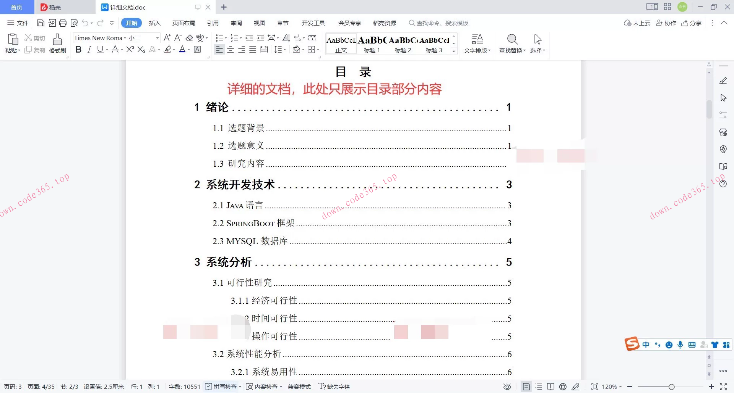Switch to the 插入 ribbon tab
Image resolution: width=734 pixels, height=393 pixels.
coord(154,23)
